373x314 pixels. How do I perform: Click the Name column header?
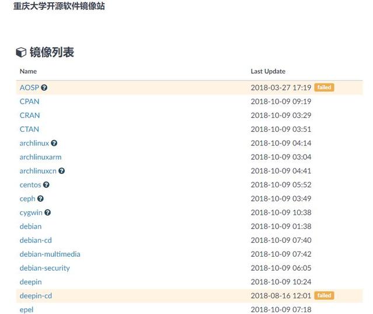tap(28, 71)
